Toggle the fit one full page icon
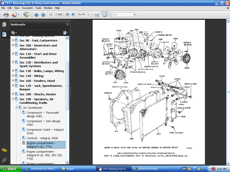Viewport: 230px width, 172px height. coord(105,15)
